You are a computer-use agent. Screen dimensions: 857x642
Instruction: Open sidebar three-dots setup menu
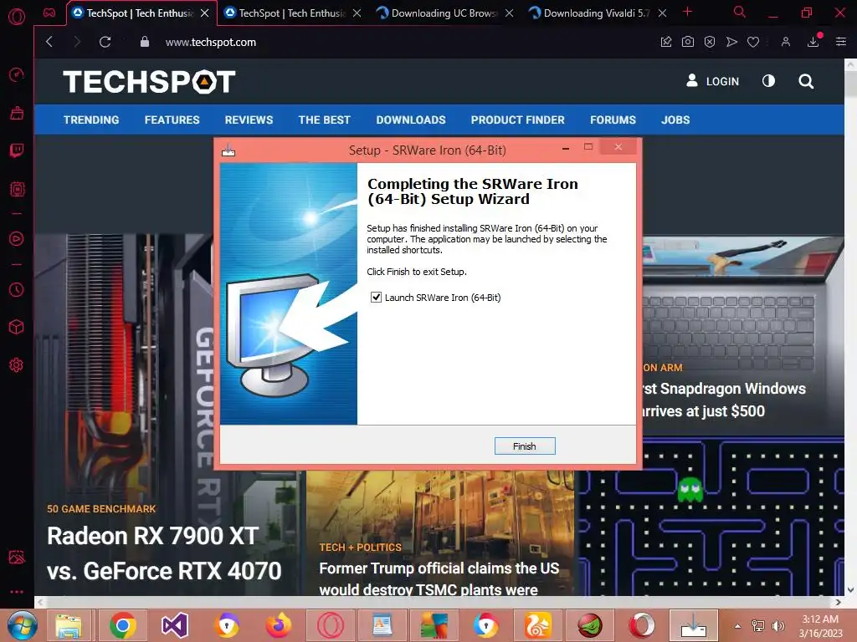tap(17, 592)
